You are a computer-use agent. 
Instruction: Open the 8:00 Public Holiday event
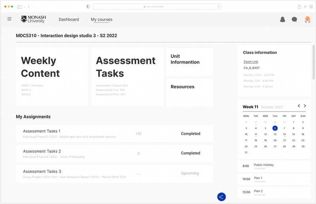pos(274,166)
